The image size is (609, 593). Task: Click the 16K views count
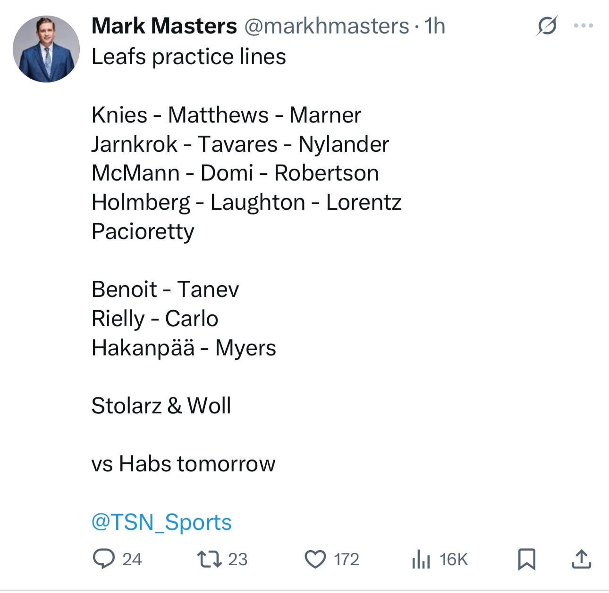453,560
